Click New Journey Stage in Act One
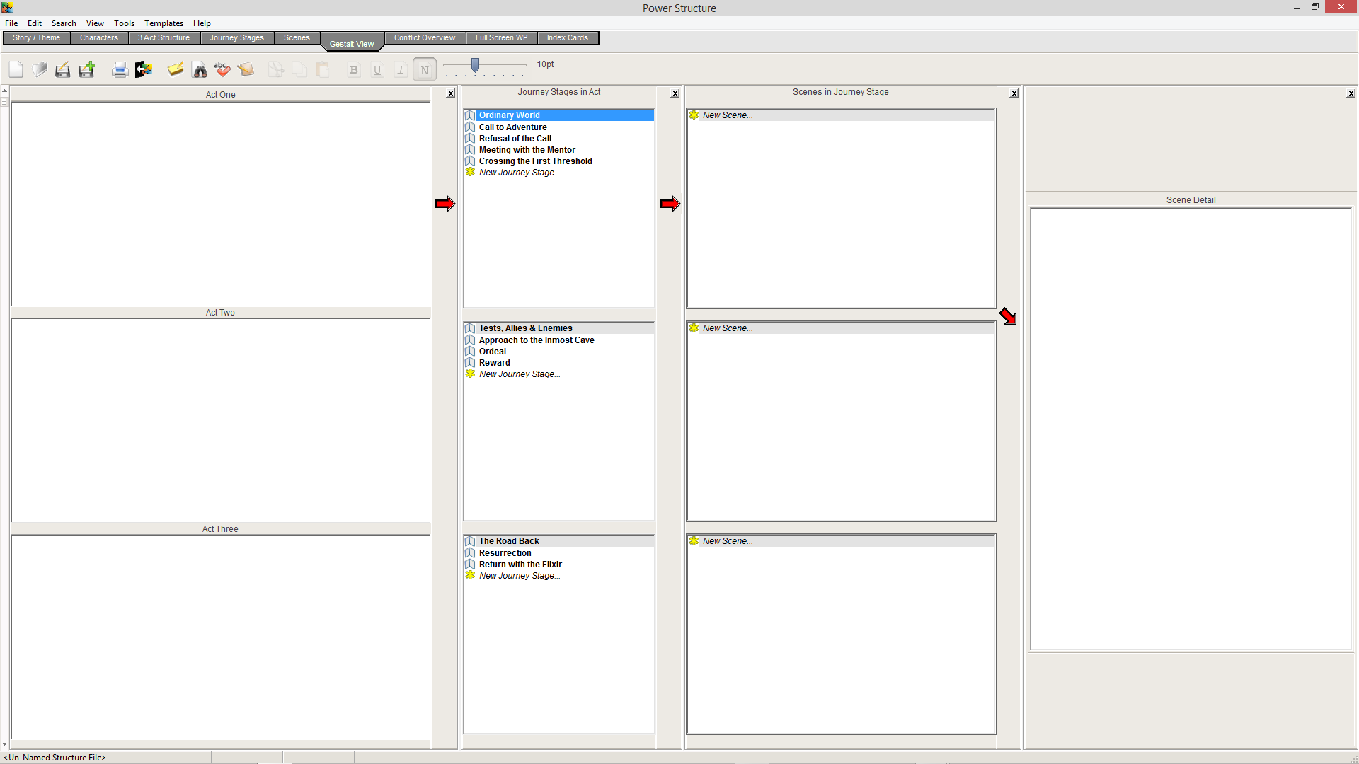Viewport: 1359px width, 764px height. click(520, 173)
